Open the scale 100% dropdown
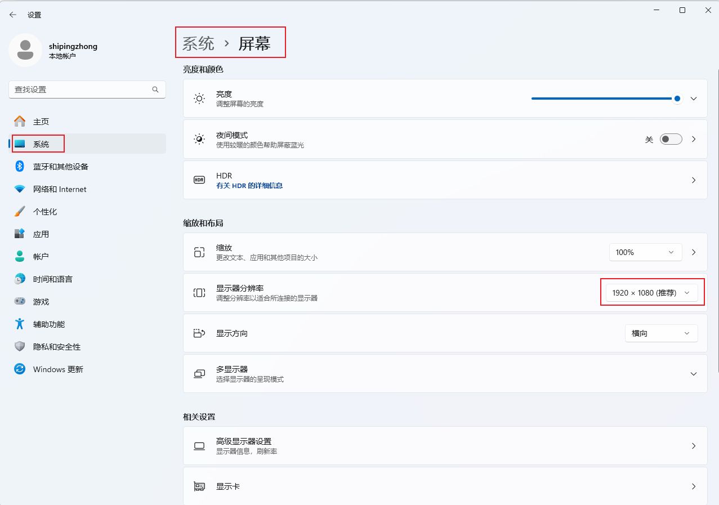Screen dimensions: 719x505 [x=645, y=252]
